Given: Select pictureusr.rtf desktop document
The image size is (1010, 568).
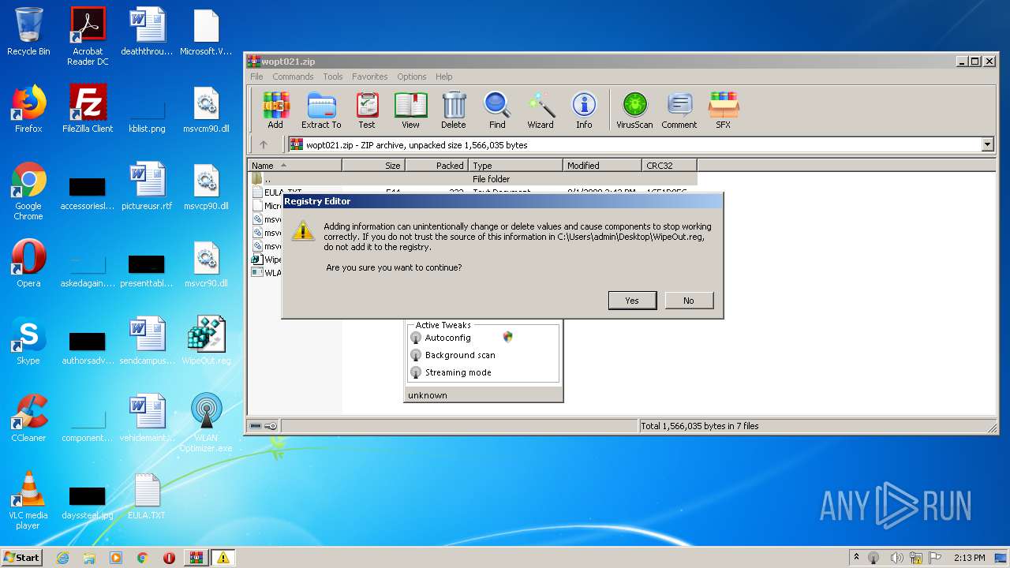Looking at the screenshot, I should 147,186.
